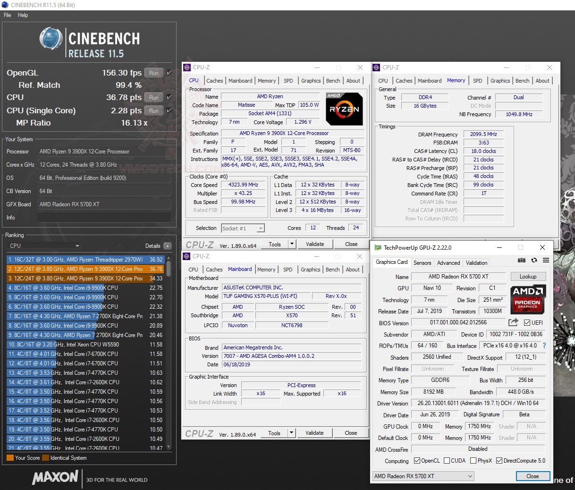Screen dimensions: 575x490
Task: Click the Cinebench sphere logo
Action: pyautogui.click(x=51, y=39)
